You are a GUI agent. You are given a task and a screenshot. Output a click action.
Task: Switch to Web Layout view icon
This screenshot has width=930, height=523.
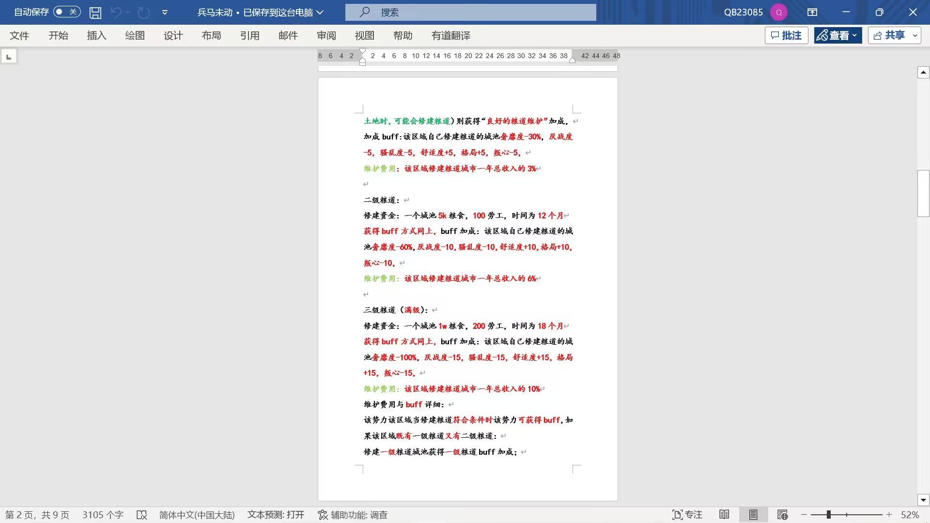[x=782, y=515]
